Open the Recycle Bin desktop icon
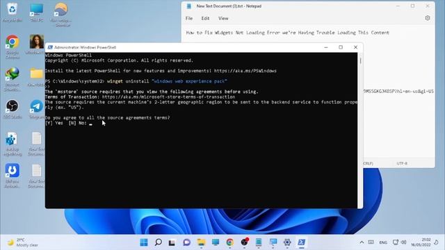Screen dimensions: 445x250 pyautogui.click(x=13, y=12)
